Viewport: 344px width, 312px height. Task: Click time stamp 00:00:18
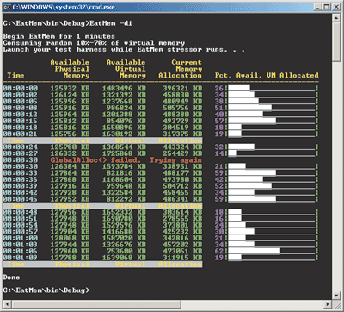coord(21,128)
